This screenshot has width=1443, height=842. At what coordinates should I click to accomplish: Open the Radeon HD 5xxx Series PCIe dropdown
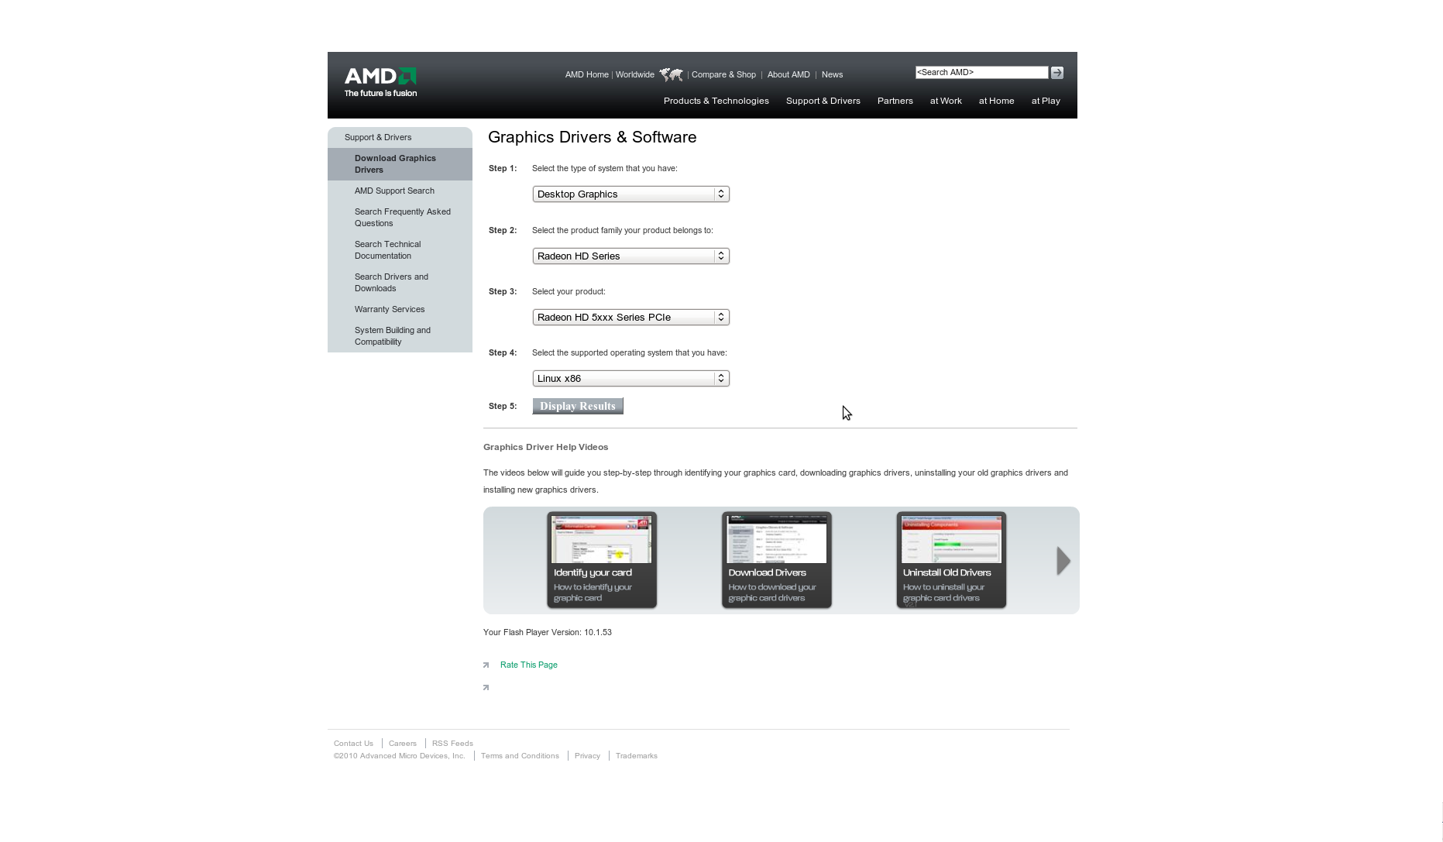[x=630, y=317]
